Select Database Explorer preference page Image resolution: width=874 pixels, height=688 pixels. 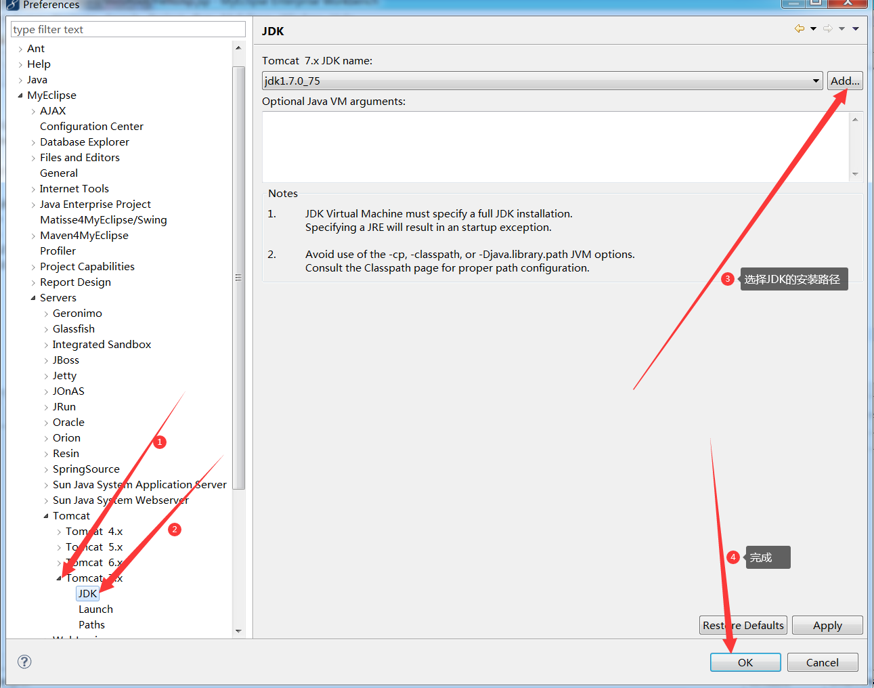tap(85, 142)
